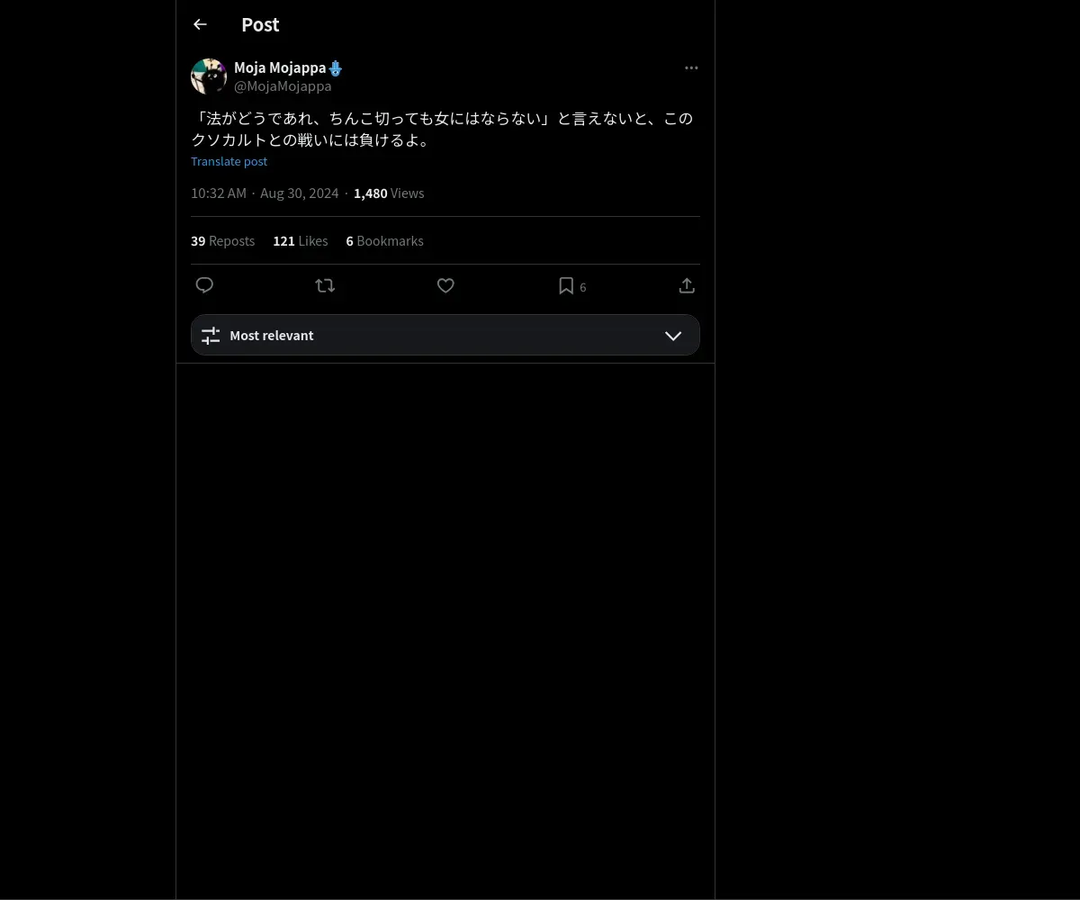The image size is (1080, 900).
Task: Expand the Most relevant chevron arrow
Action: coord(673,335)
